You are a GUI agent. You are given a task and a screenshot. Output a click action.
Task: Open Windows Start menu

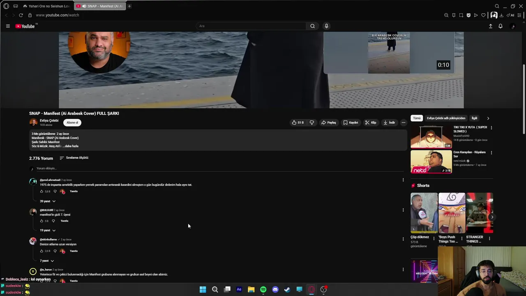coord(203,289)
